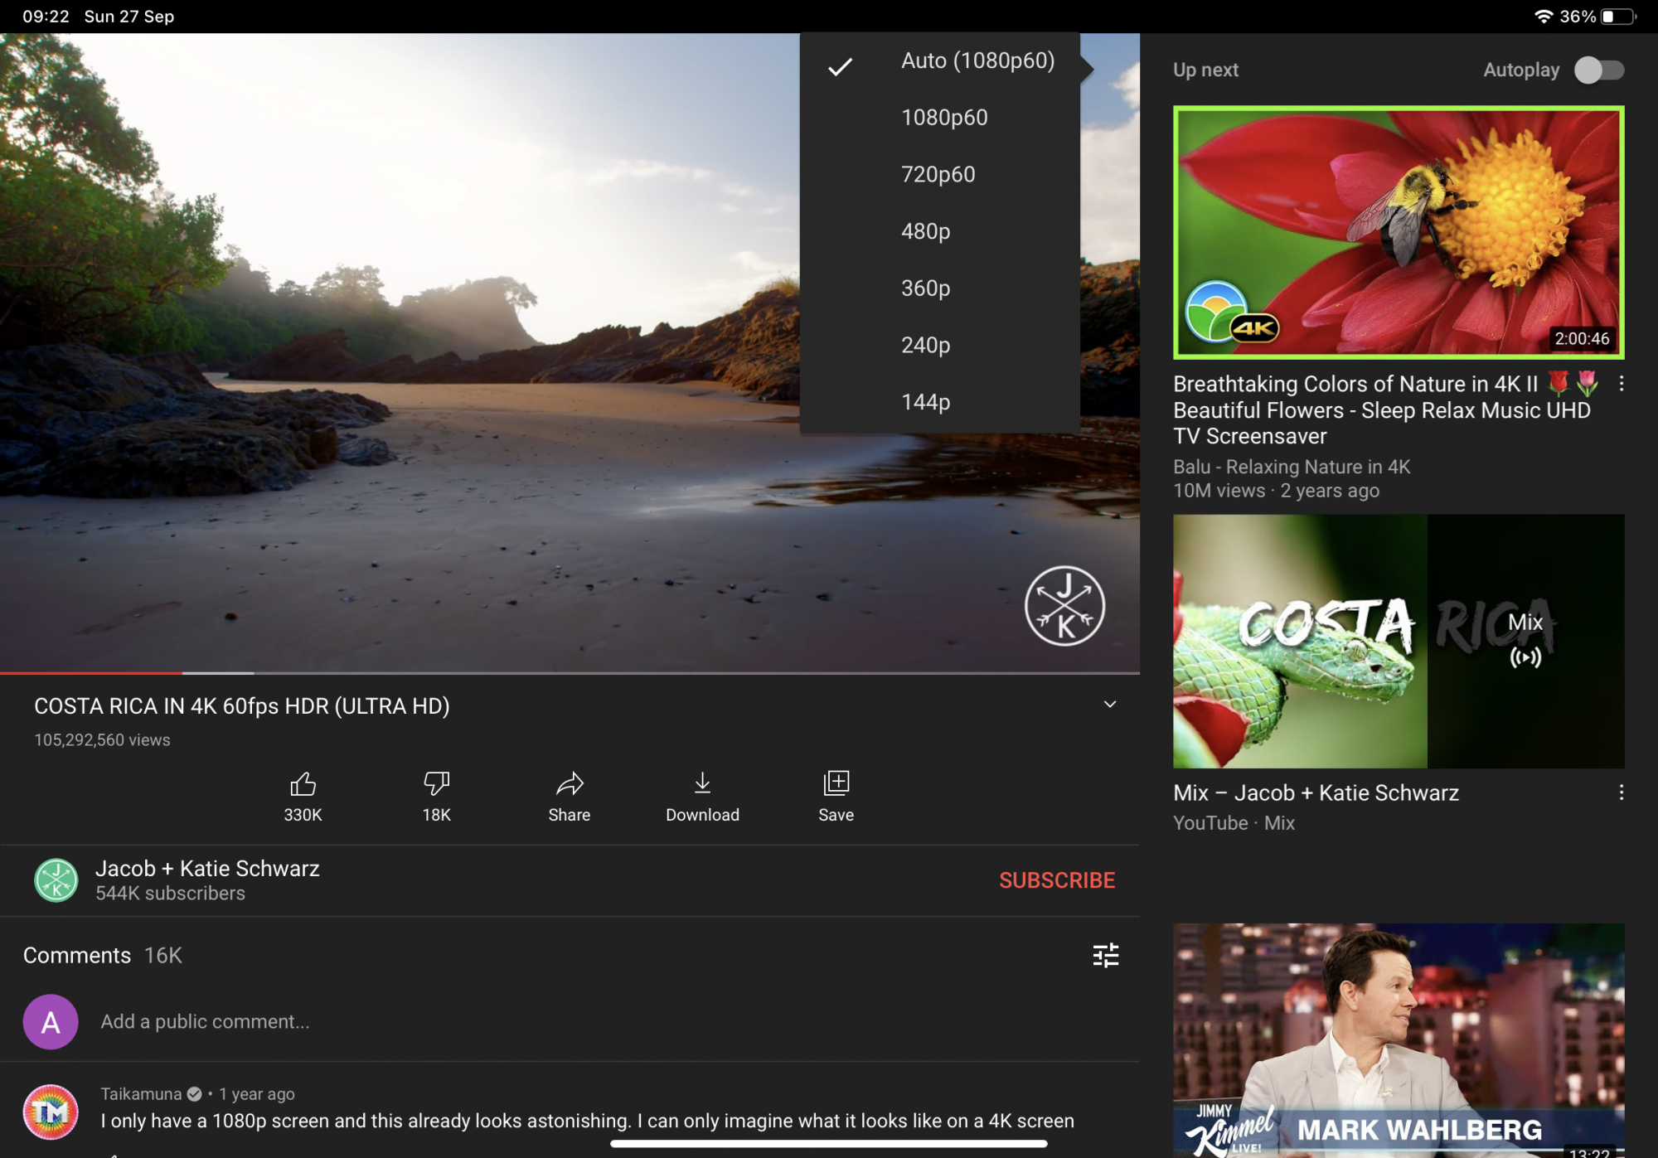Image resolution: width=1658 pixels, height=1158 pixels.
Task: Tap the 544K subscribers count
Action: tap(170, 893)
